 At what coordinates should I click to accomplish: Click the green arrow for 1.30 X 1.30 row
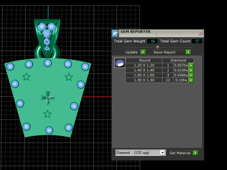pos(191,80)
